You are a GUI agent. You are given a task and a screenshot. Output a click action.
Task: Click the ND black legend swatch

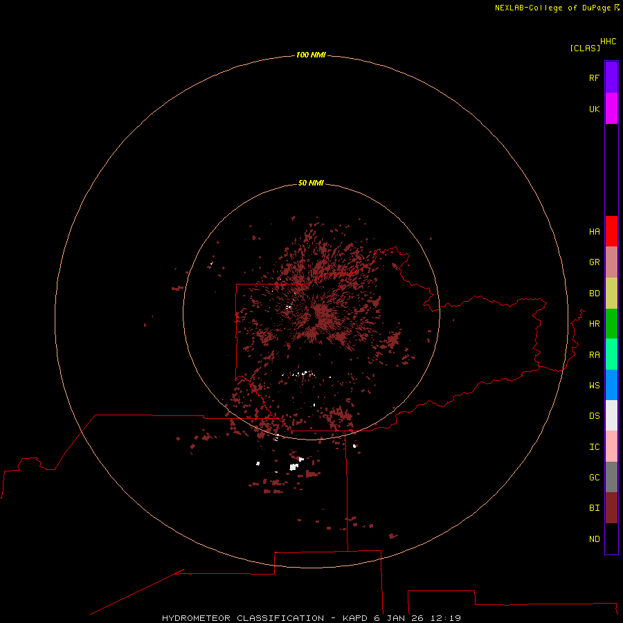[611, 539]
